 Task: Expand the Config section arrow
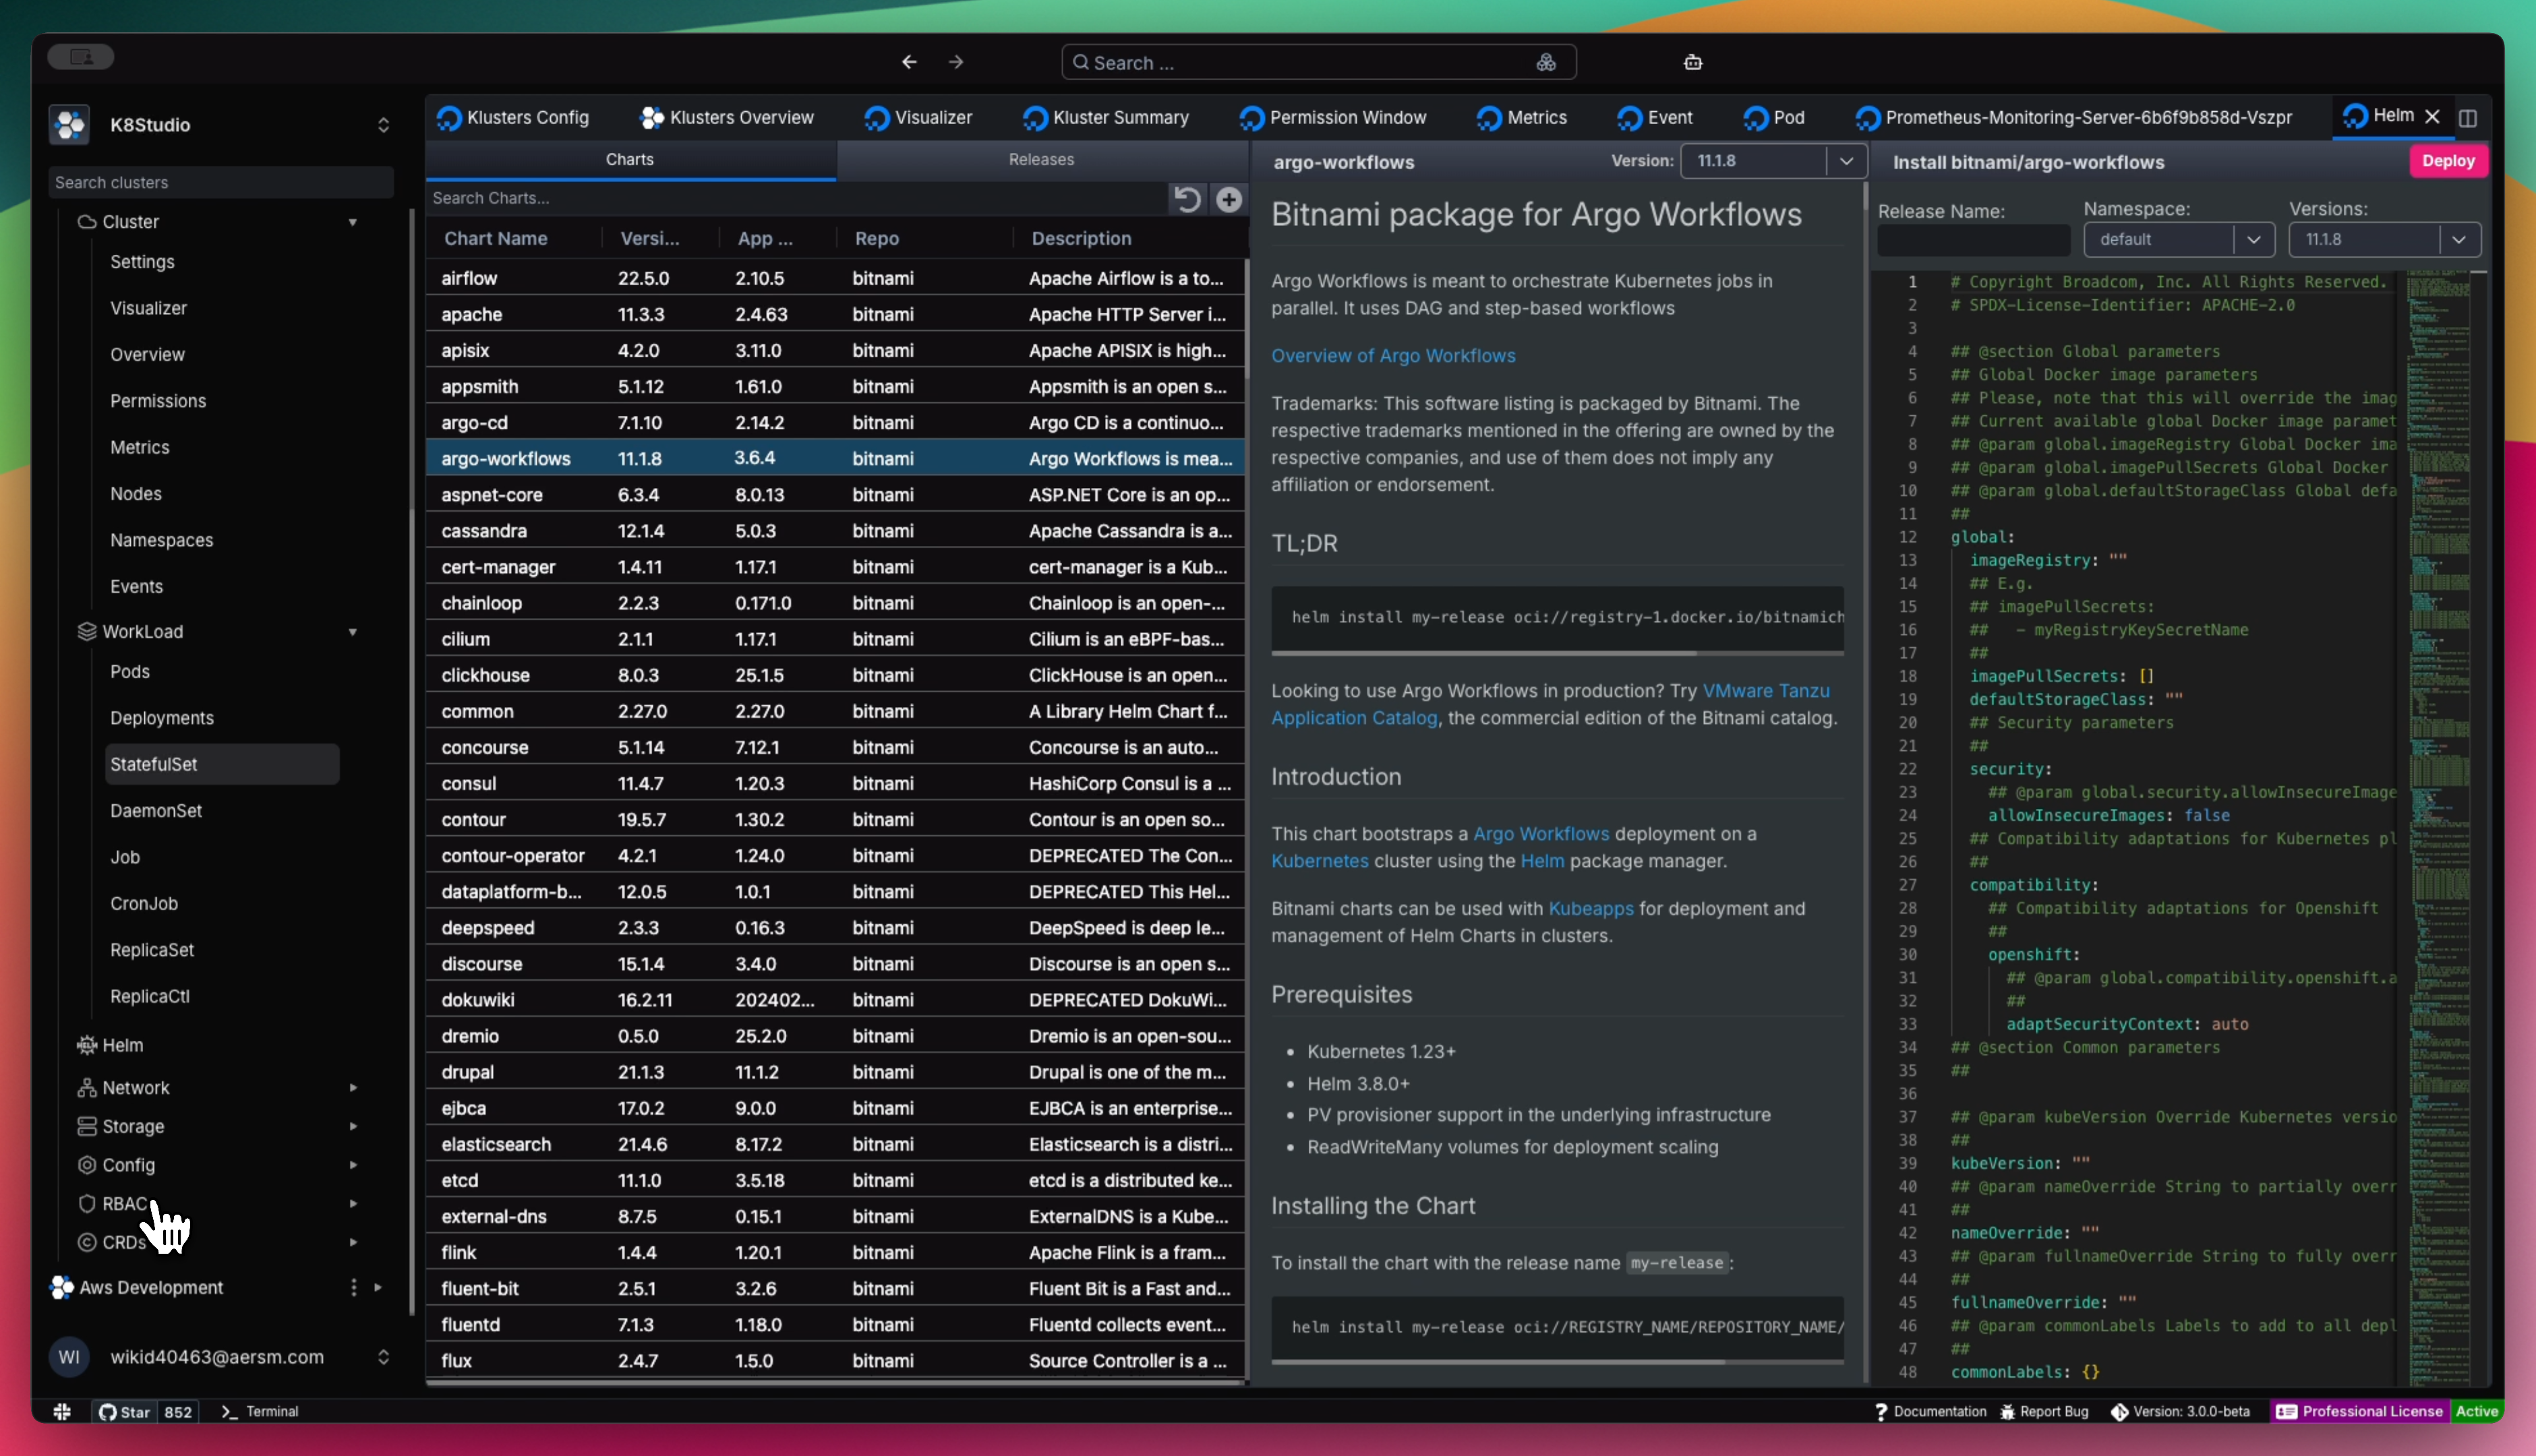(x=353, y=1165)
